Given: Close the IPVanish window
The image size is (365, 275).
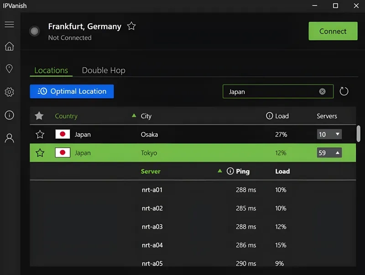Looking at the screenshot, I should pos(356,5).
